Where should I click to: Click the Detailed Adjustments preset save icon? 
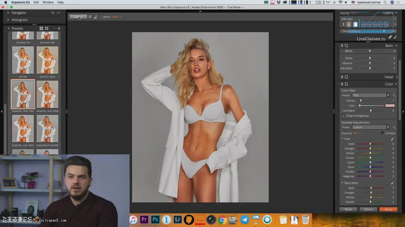click(x=394, y=127)
